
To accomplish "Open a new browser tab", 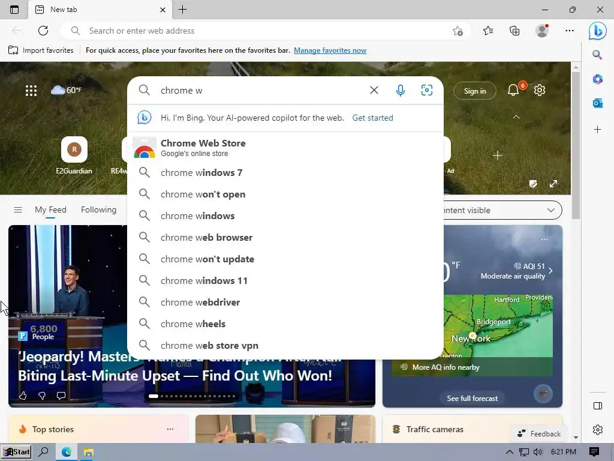I will tap(183, 10).
